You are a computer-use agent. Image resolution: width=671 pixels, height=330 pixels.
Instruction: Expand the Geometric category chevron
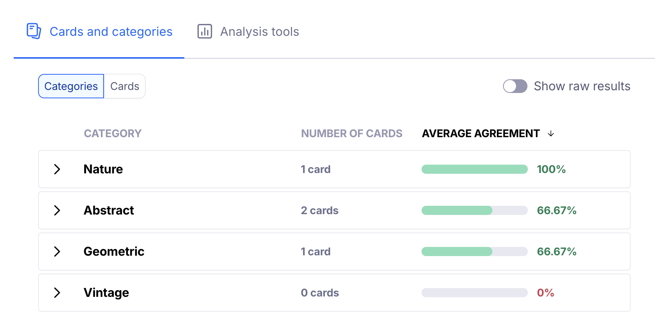pos(57,252)
